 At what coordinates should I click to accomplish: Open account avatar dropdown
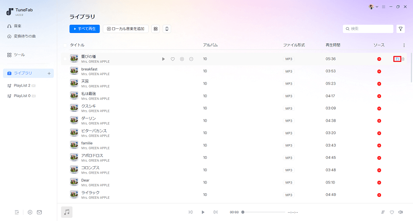373,7
